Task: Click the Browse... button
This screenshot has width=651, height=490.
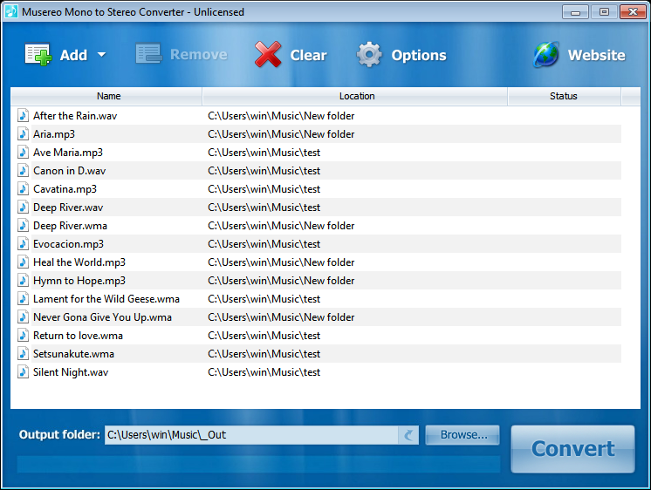Action: (x=463, y=435)
